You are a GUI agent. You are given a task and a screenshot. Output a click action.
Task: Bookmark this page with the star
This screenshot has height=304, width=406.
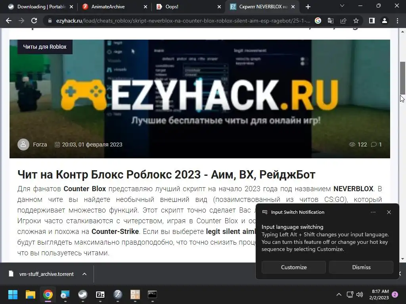point(356,21)
